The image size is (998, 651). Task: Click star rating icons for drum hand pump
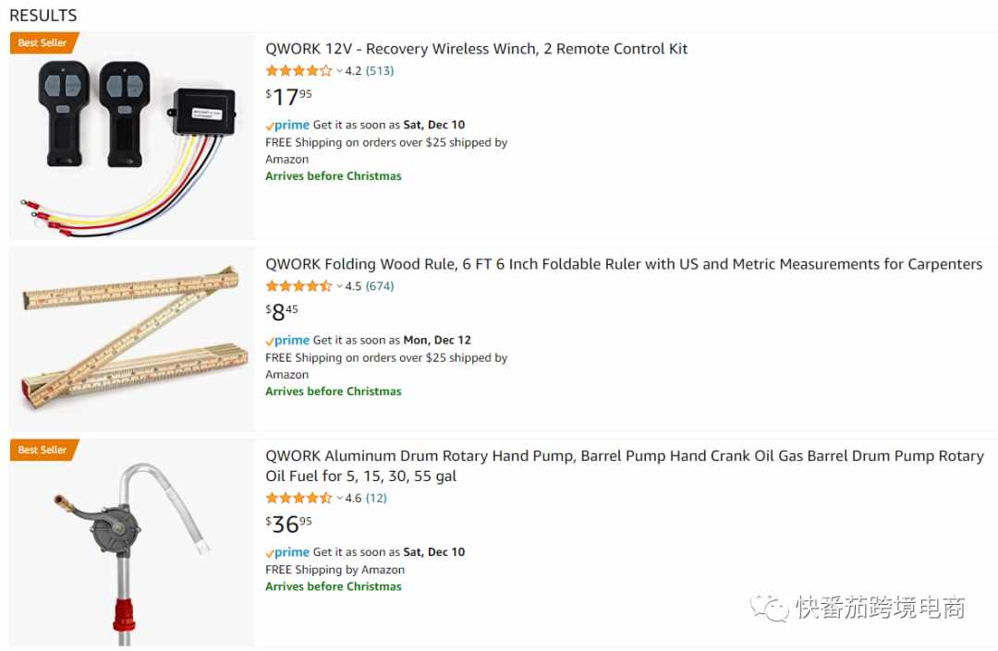click(x=299, y=498)
